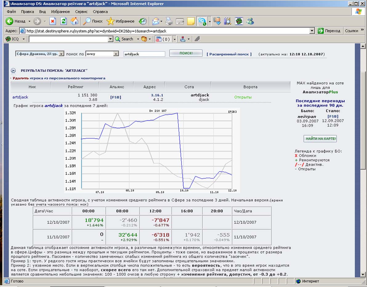
Task: Click the Ссылки links toolbar label
Action: click(351, 31)
